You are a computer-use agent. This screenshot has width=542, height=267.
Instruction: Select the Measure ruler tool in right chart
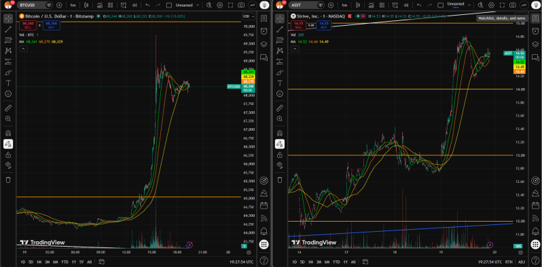click(280, 108)
